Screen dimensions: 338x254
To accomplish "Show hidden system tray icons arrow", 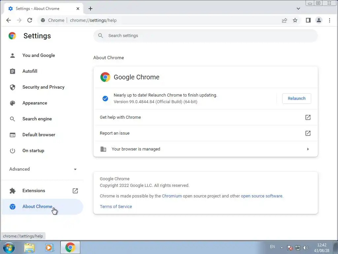I will coord(282,248).
